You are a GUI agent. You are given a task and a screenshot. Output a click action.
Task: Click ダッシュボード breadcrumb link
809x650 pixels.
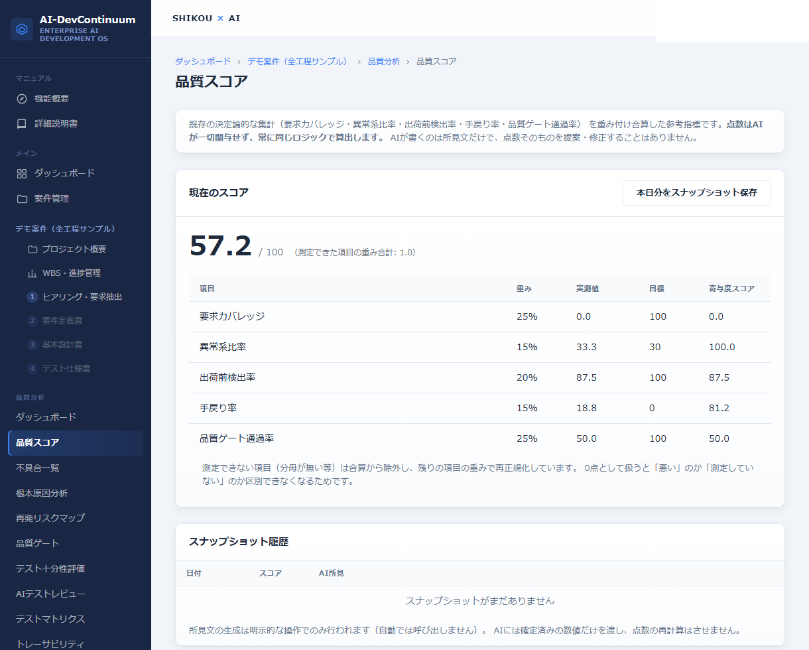(x=203, y=61)
